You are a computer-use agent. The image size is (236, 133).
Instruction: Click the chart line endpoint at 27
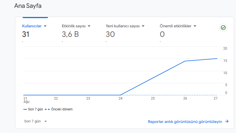(x=217, y=59)
